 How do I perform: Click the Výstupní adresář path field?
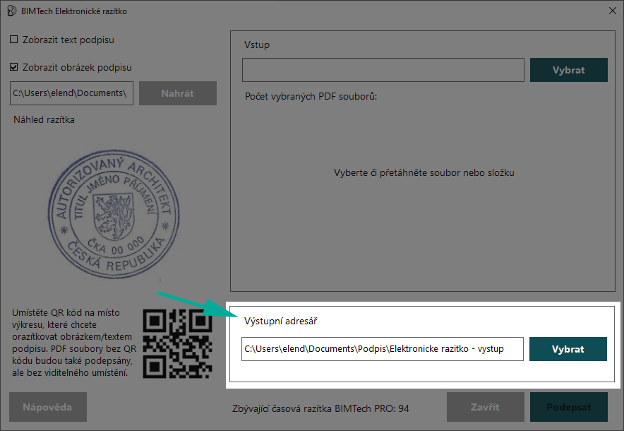(x=383, y=349)
